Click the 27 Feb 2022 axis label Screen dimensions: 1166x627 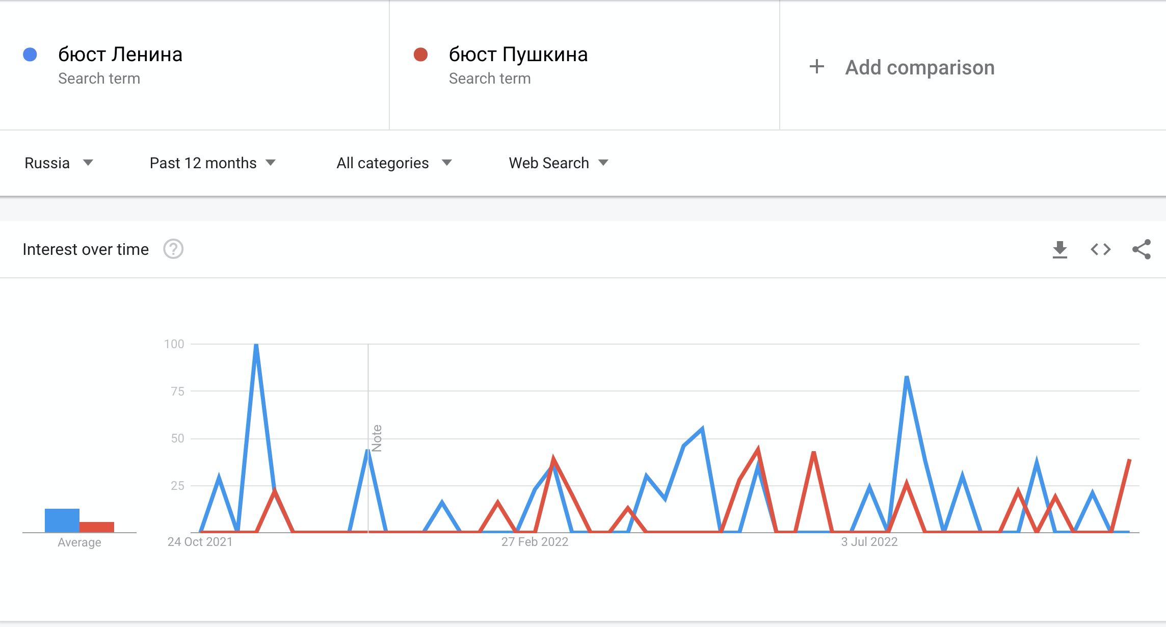click(535, 542)
